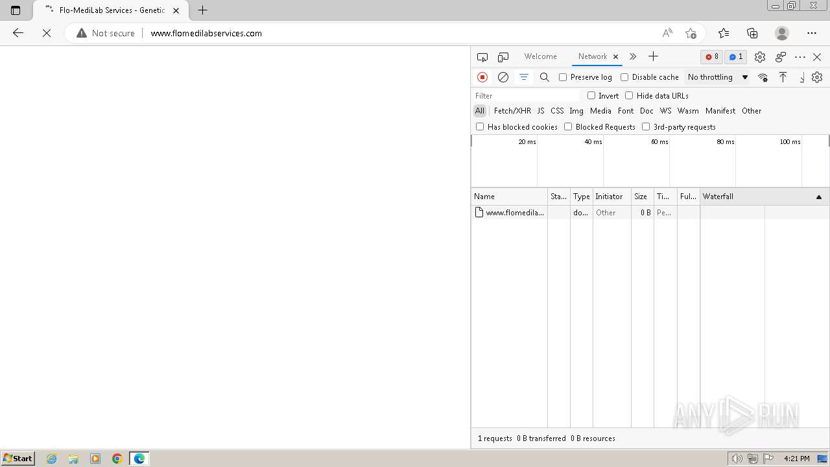Switch to the Welcome tab

[541, 56]
